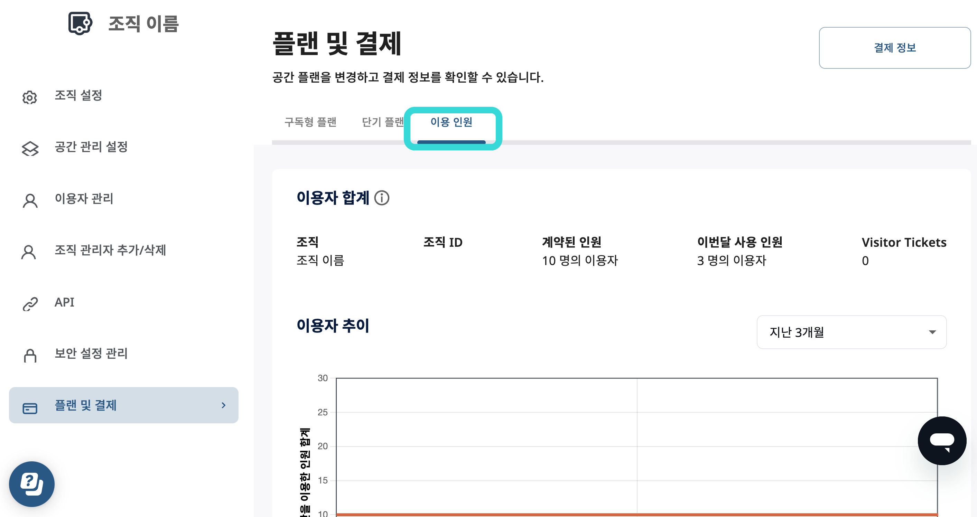Click the chevron on the 플랜 및 결제 entry
This screenshot has height=517, width=977.
click(x=224, y=405)
